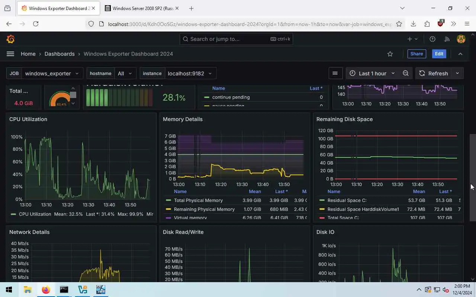Open the hostname All dropdown
This screenshot has height=297, width=476.
tap(125, 73)
